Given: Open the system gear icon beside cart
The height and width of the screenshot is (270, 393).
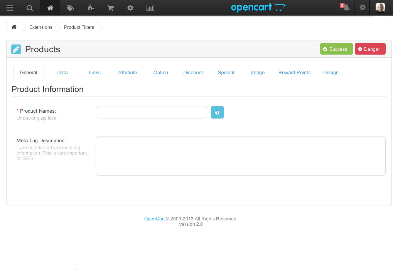Looking at the screenshot, I should tap(130, 8).
